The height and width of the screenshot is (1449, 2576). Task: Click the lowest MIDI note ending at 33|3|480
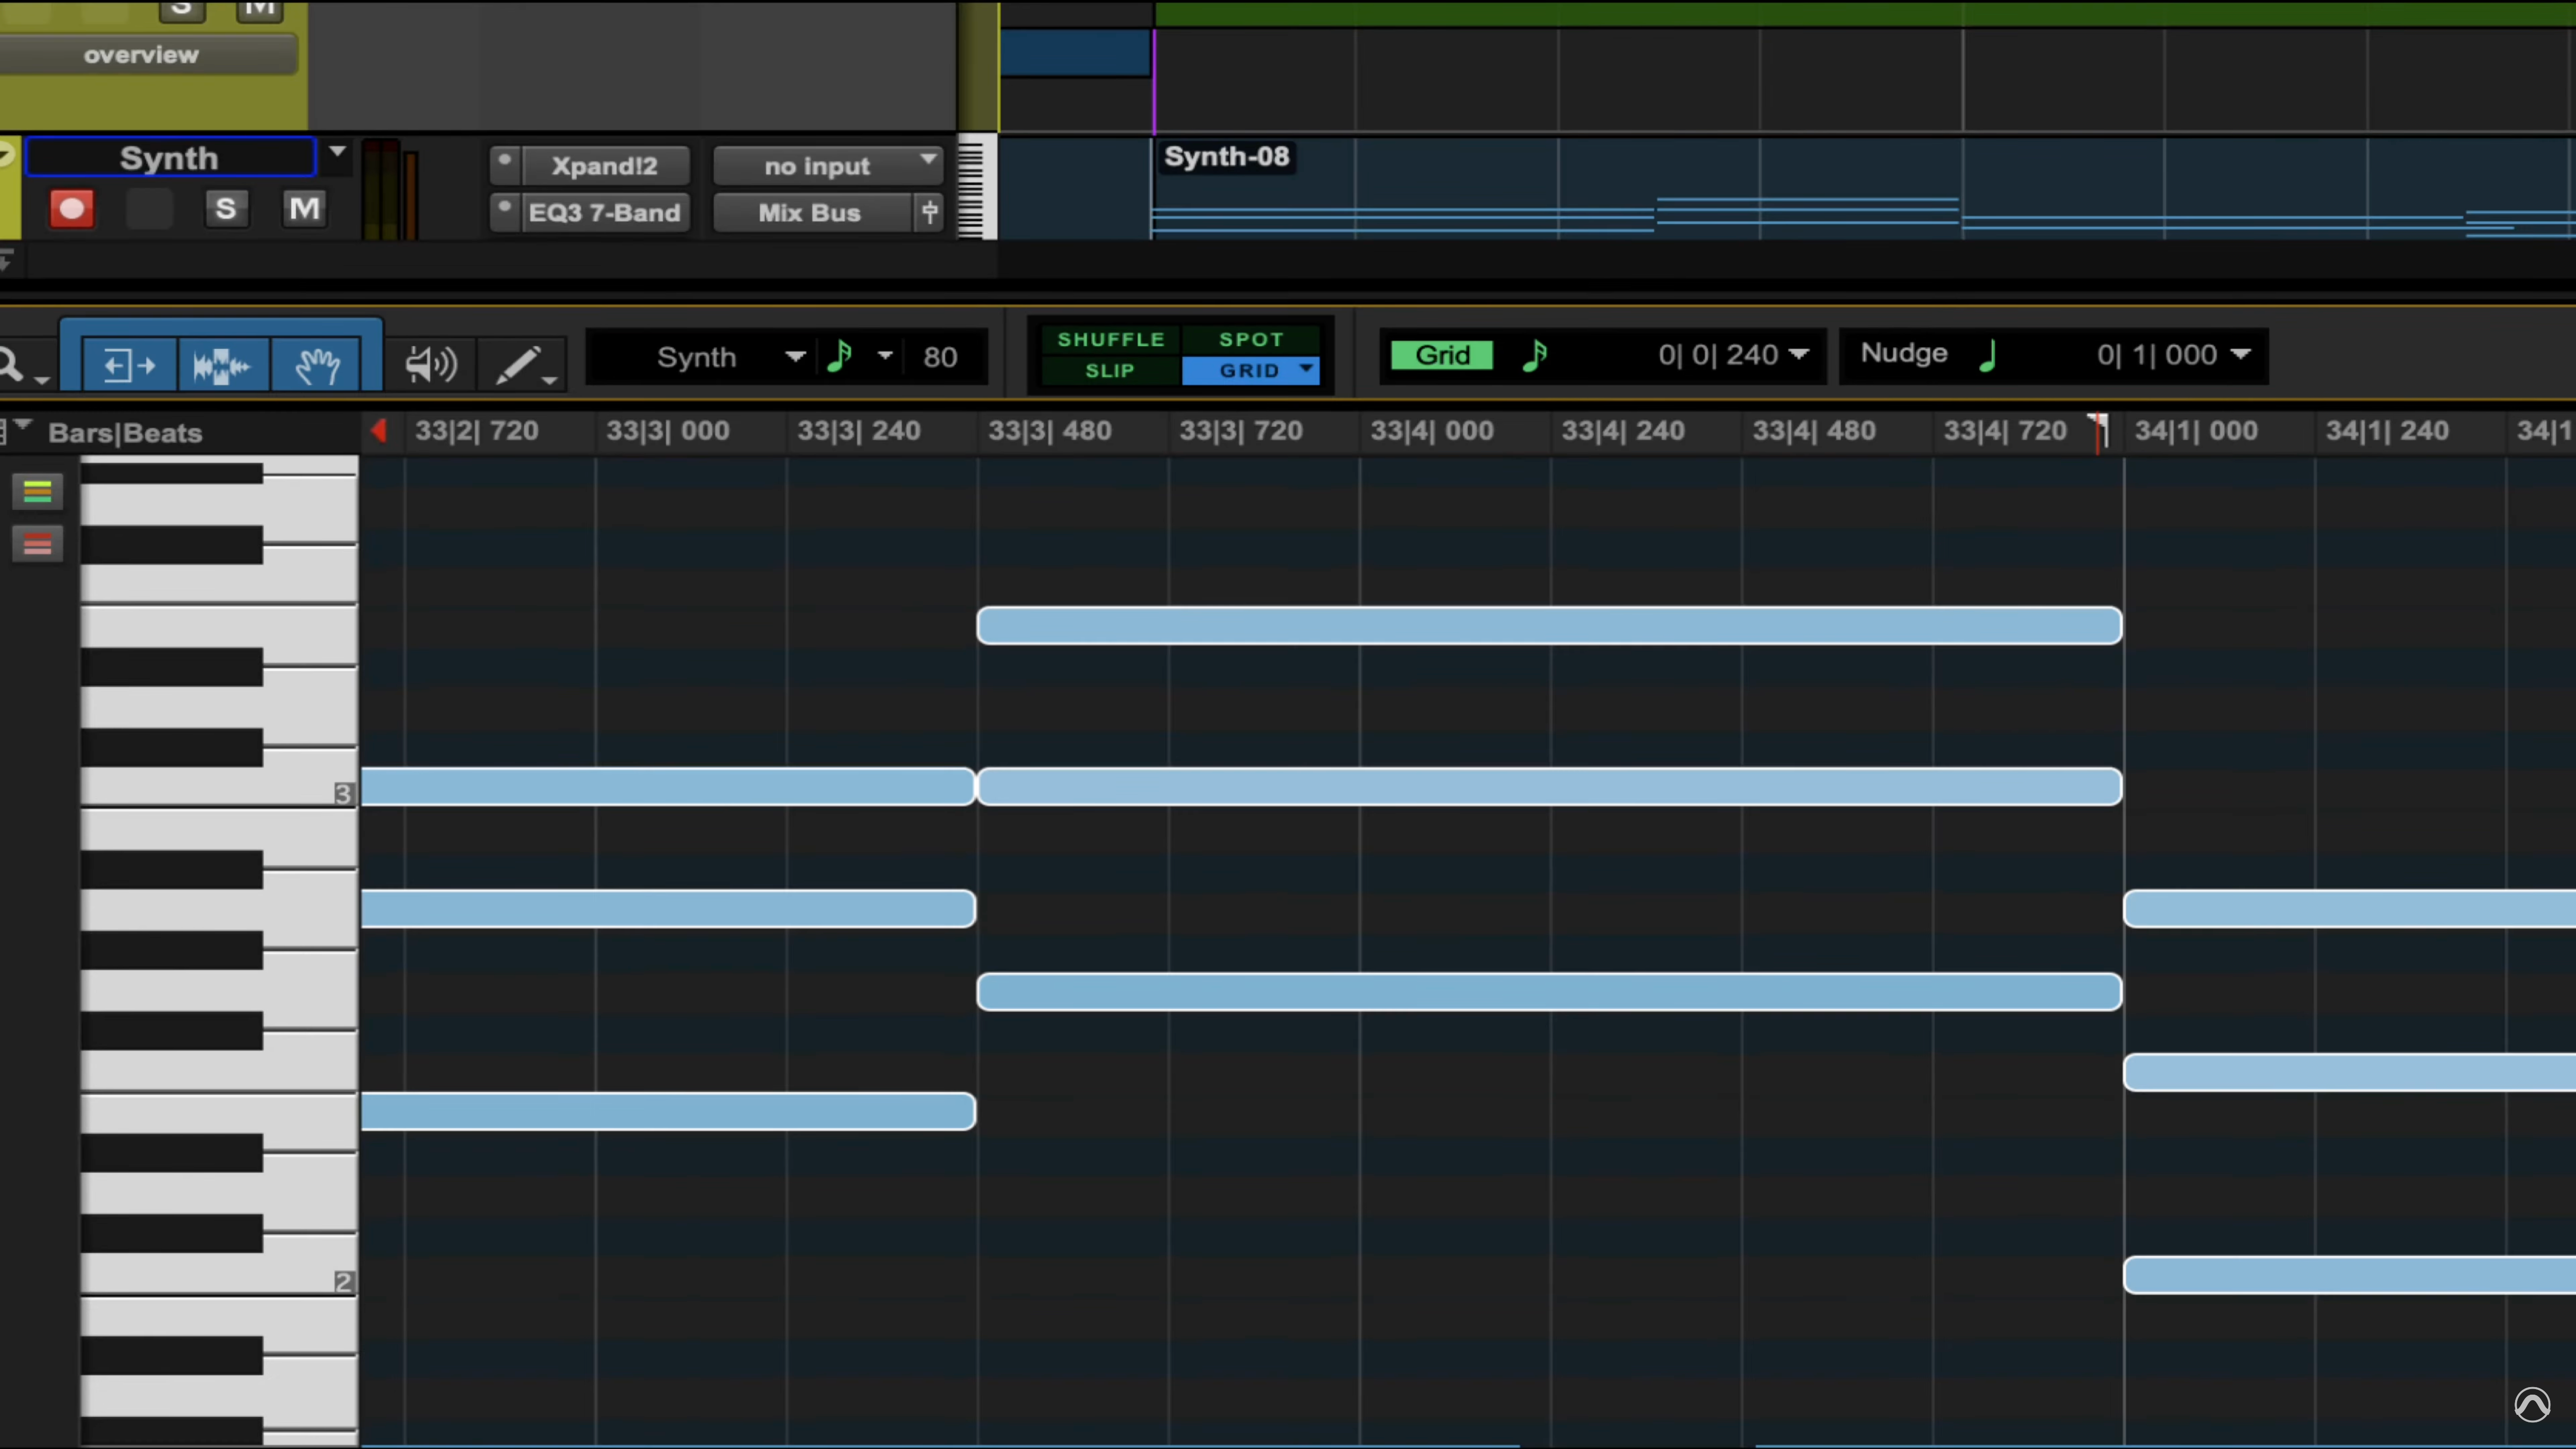[x=668, y=1111]
